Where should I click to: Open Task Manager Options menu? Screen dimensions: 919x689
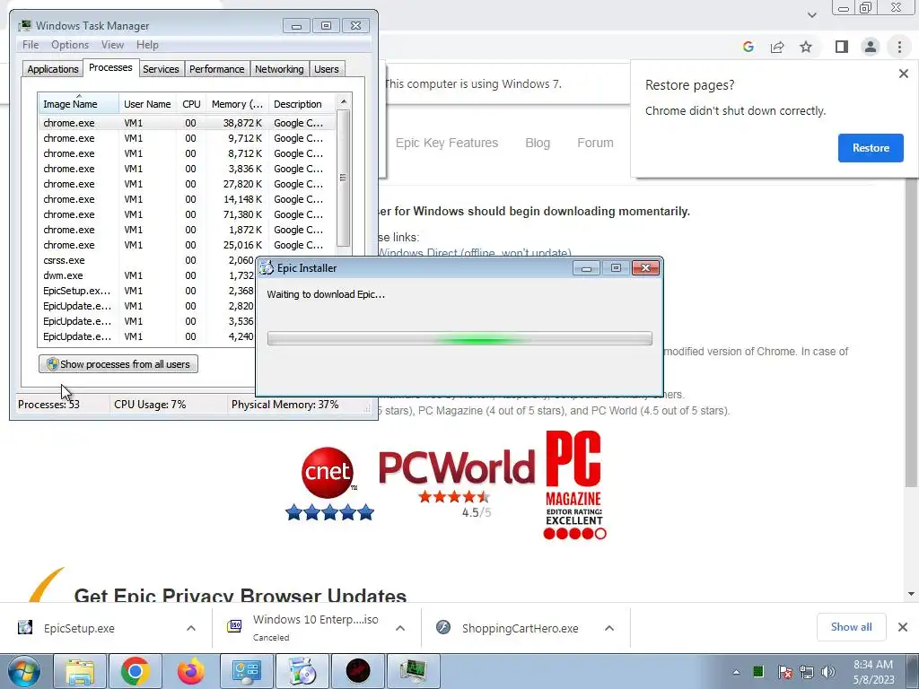pos(70,45)
